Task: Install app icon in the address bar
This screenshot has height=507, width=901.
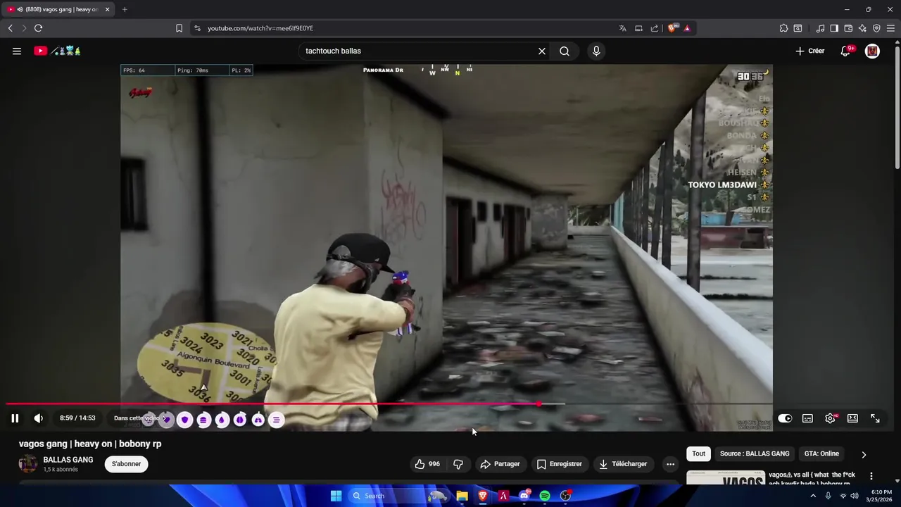Action: click(x=638, y=28)
